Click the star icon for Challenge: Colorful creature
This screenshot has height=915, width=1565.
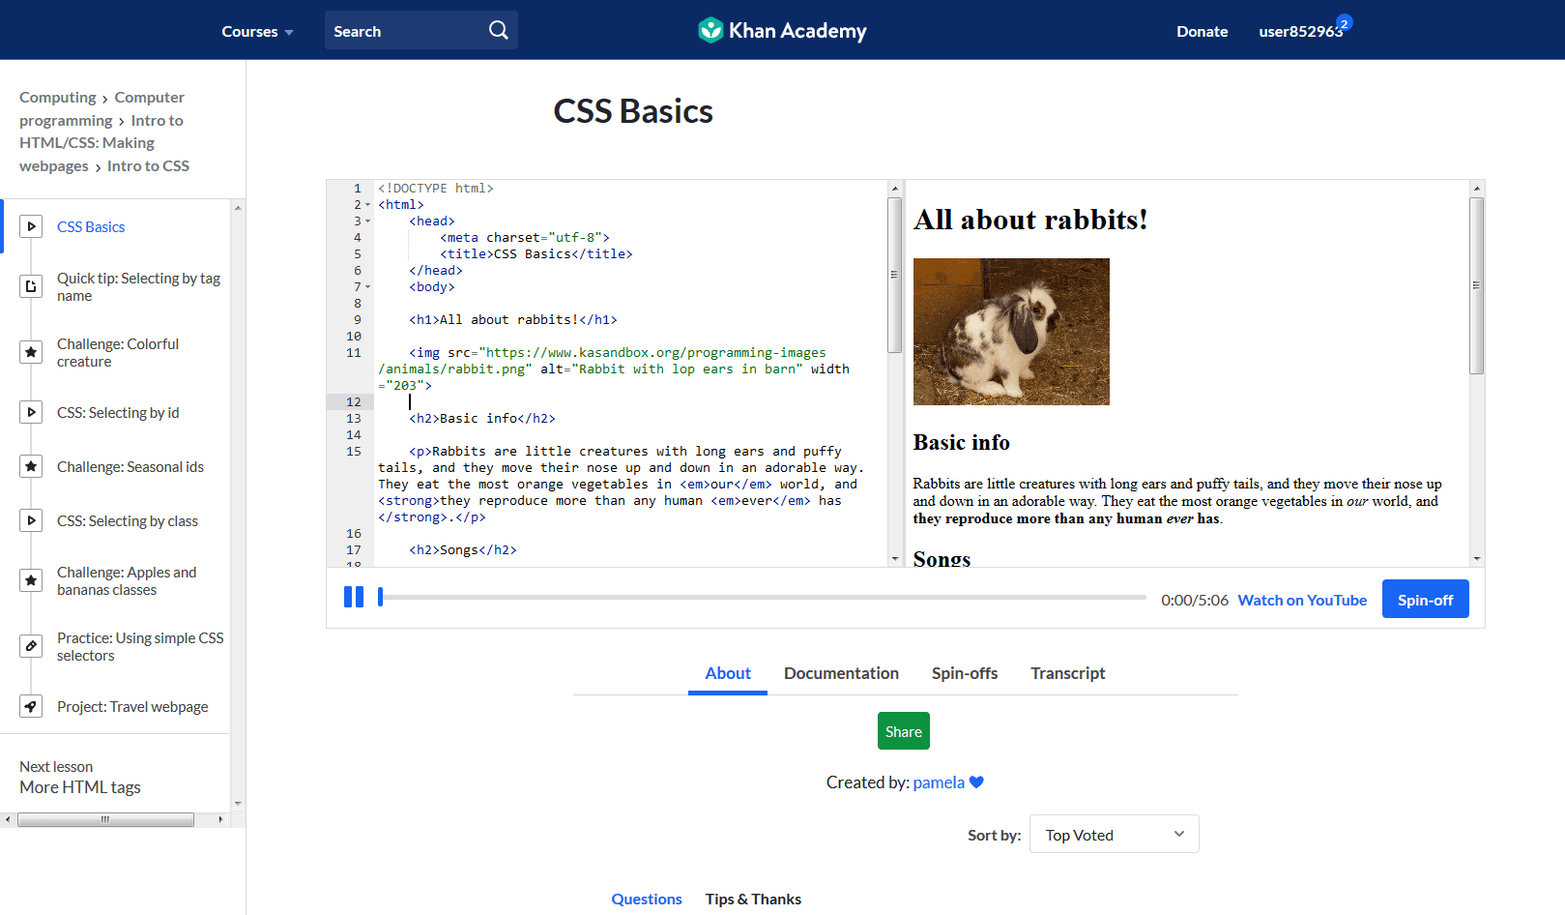pyautogui.click(x=31, y=352)
